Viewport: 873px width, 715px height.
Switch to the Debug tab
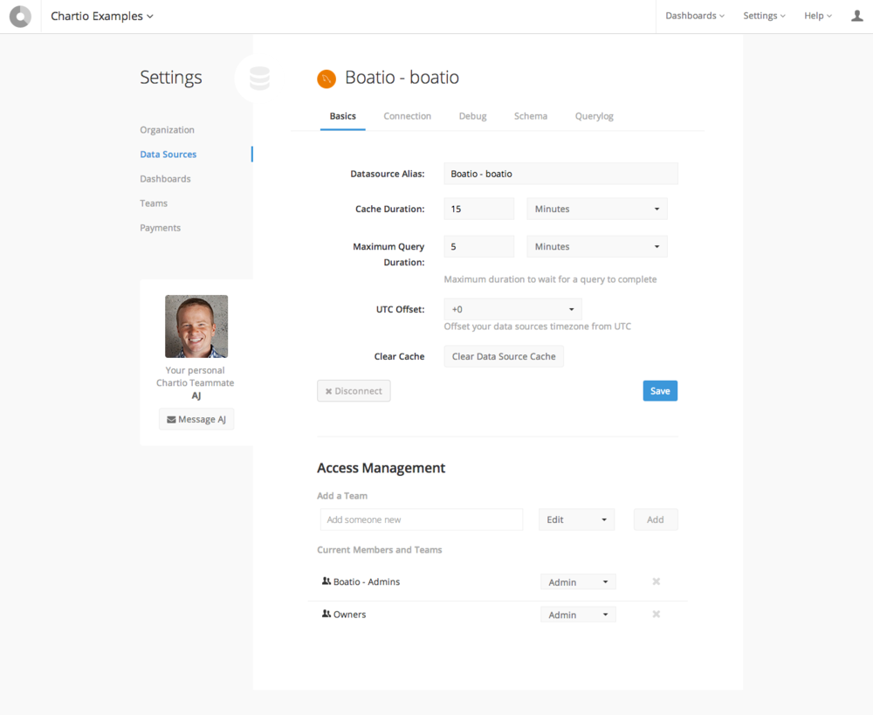pos(472,116)
